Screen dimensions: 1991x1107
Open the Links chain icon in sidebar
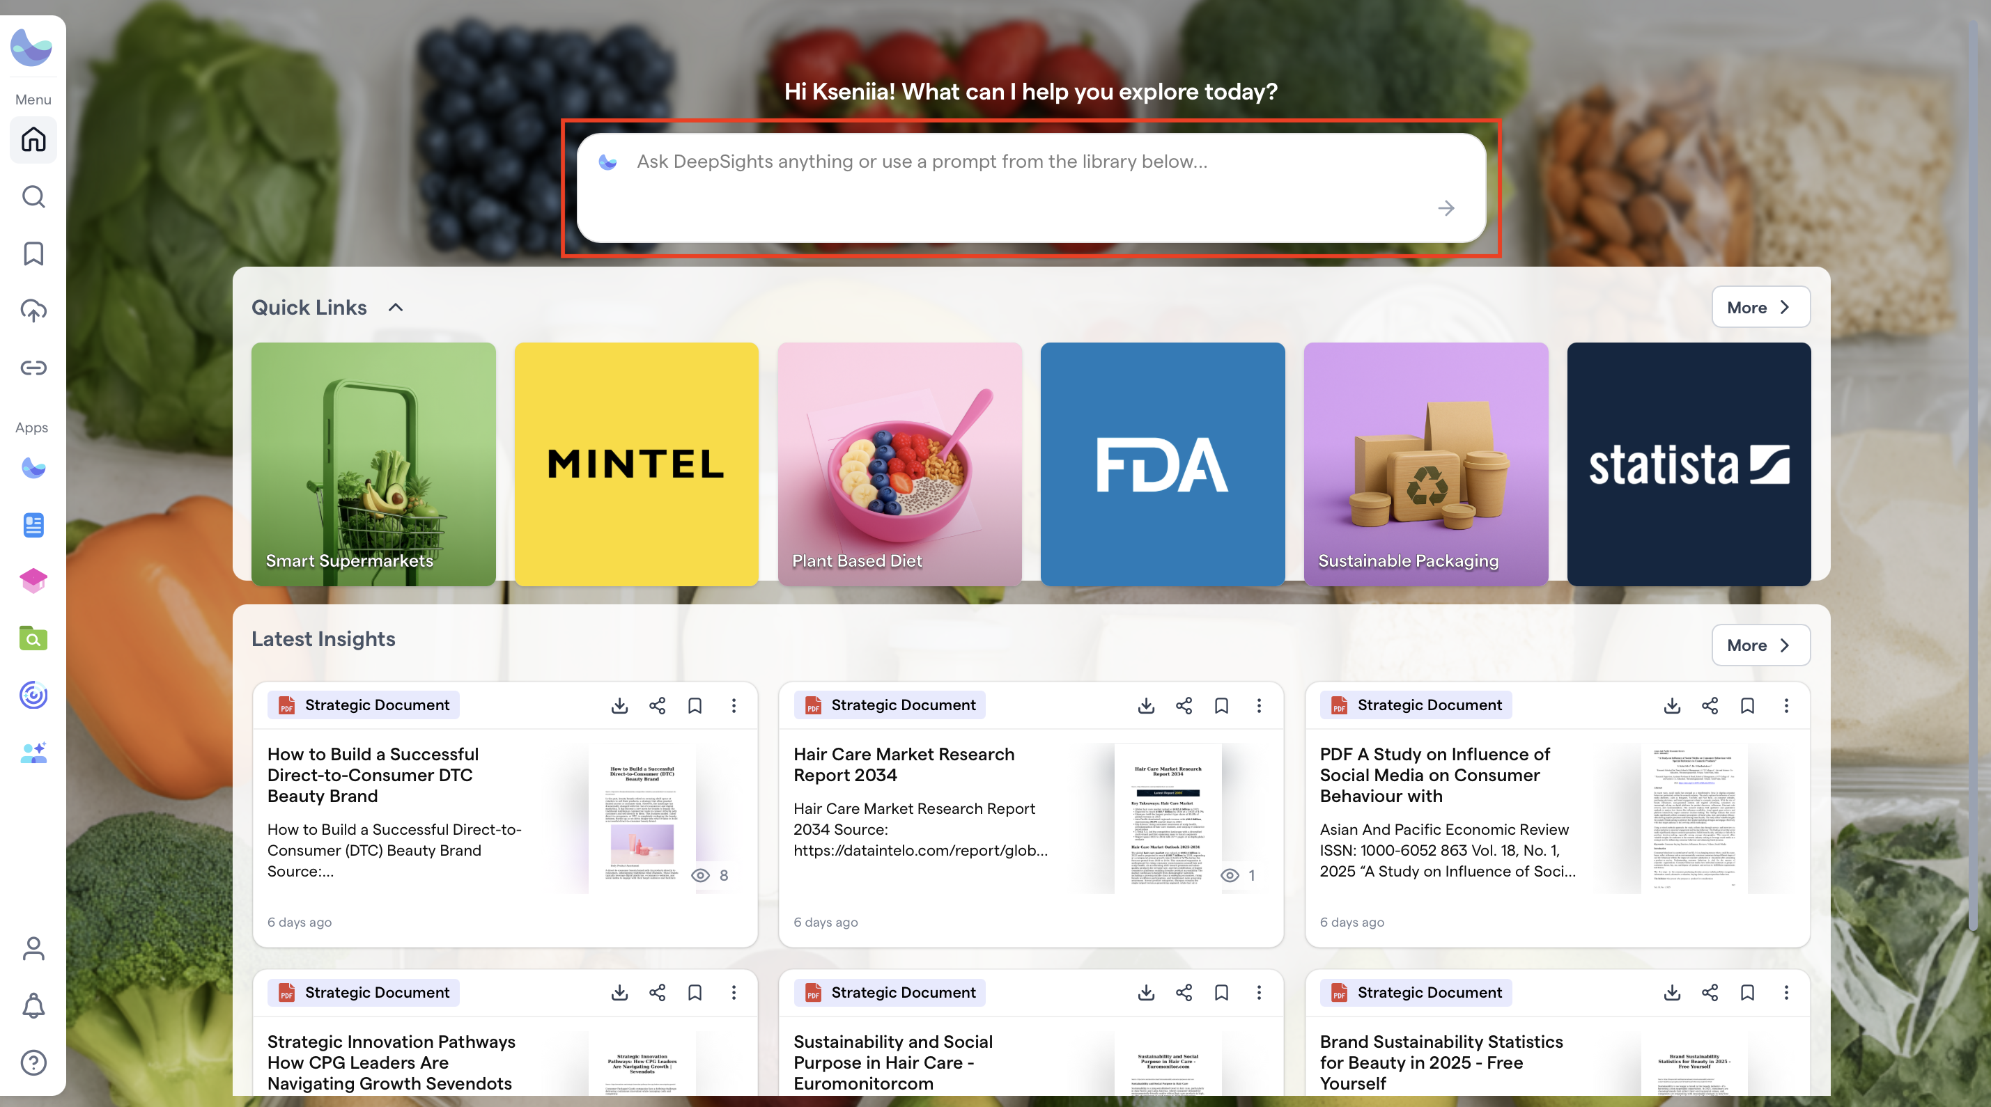(x=33, y=368)
